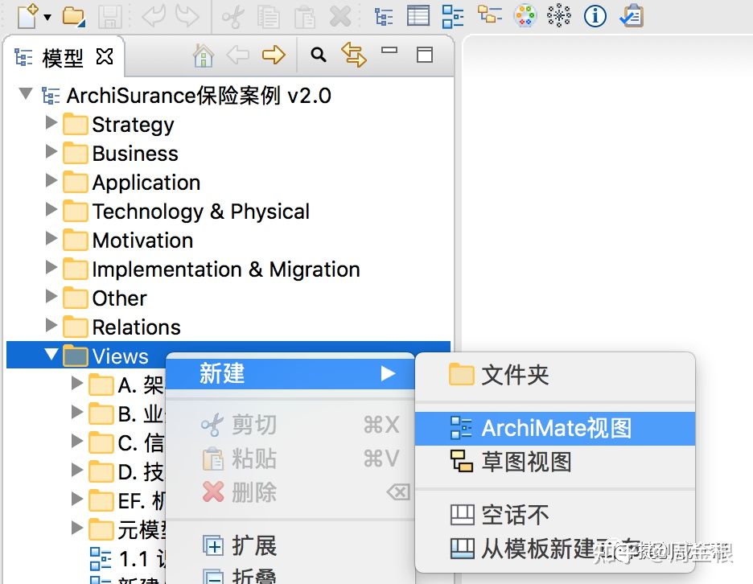Click the Cut scissors toolbar icon
The height and width of the screenshot is (584, 753).
point(233,17)
